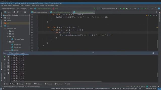The height and width of the screenshot is (90, 161).
Task: Click the blue IDE updates icon
Action: [x=159, y=8]
